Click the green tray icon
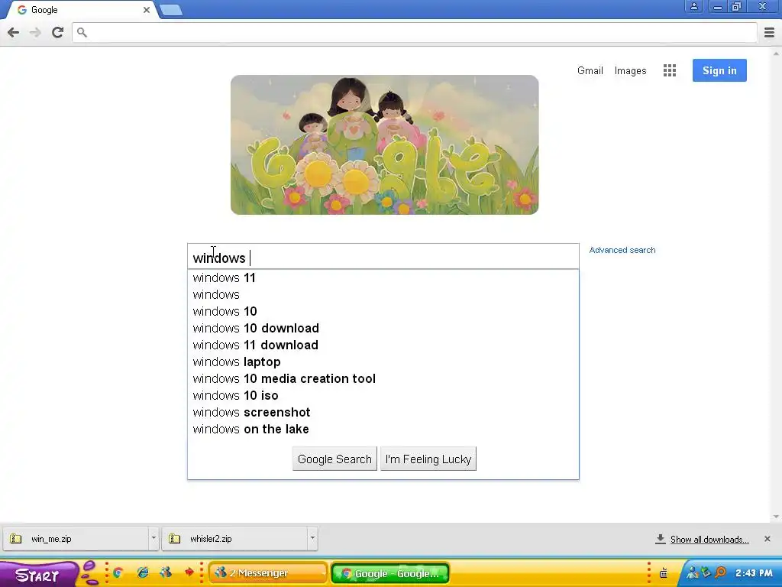The image size is (782, 587). (706, 573)
